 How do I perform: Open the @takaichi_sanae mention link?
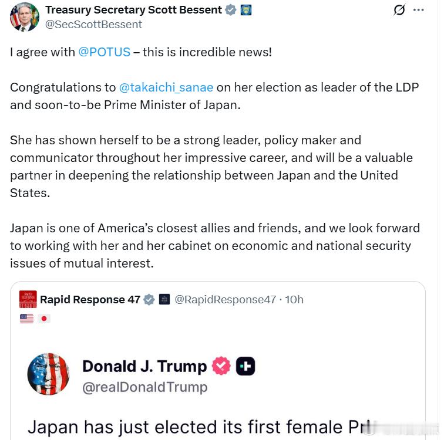click(166, 87)
